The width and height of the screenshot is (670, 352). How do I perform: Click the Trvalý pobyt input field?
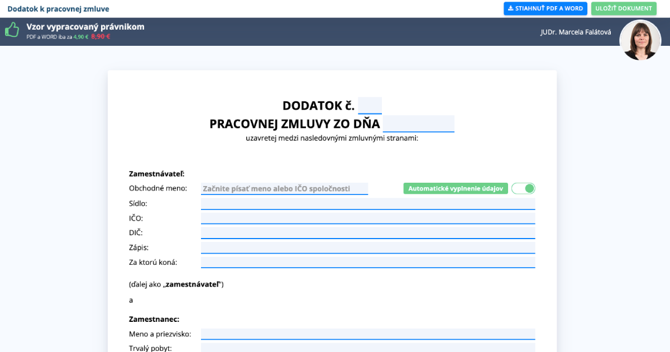click(367, 348)
